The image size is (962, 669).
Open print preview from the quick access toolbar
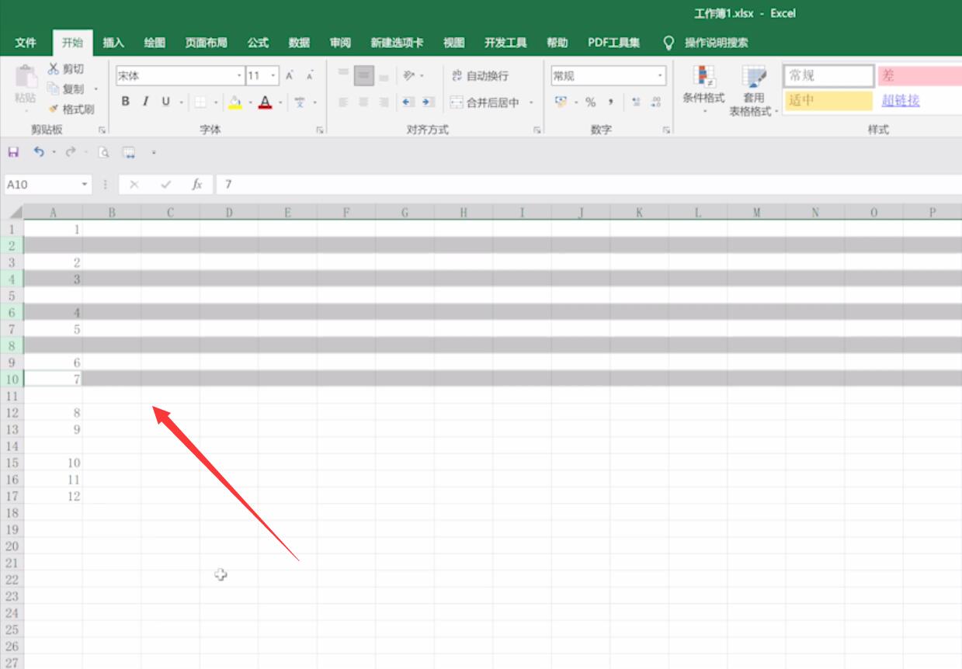coord(103,153)
